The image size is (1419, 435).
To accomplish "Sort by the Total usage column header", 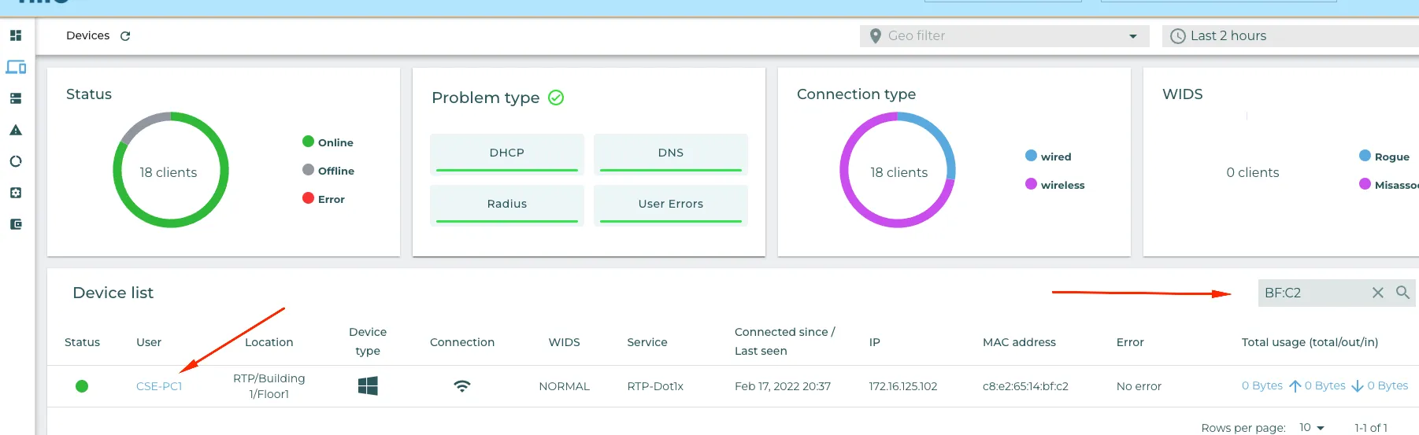I will (1310, 342).
